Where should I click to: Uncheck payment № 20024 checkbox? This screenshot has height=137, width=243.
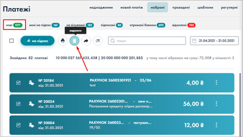pos(18,104)
